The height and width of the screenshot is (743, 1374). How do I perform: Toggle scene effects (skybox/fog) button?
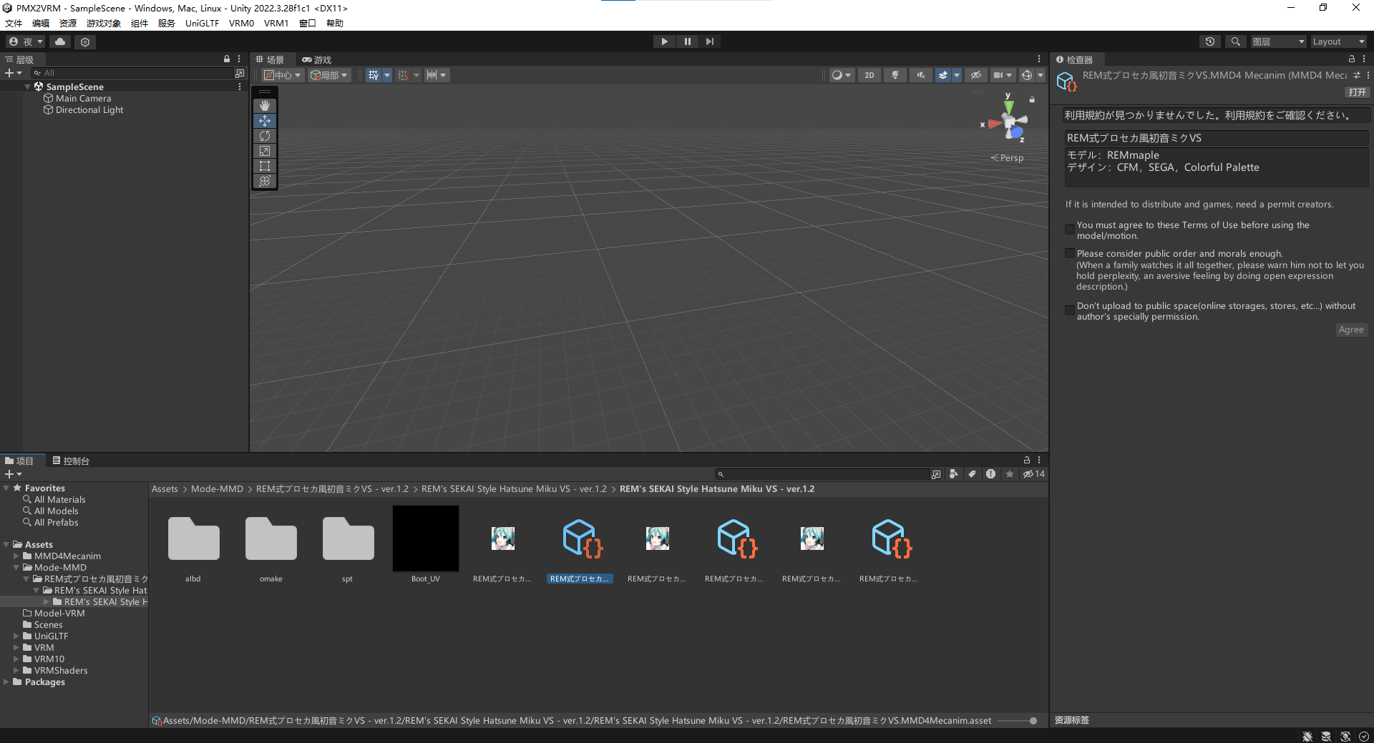[944, 75]
